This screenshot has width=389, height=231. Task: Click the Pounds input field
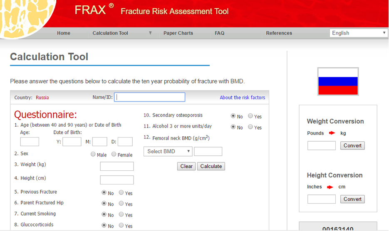(322, 145)
